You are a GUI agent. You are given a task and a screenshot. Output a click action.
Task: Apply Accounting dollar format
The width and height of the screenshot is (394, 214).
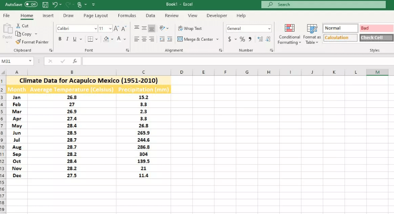230,39
